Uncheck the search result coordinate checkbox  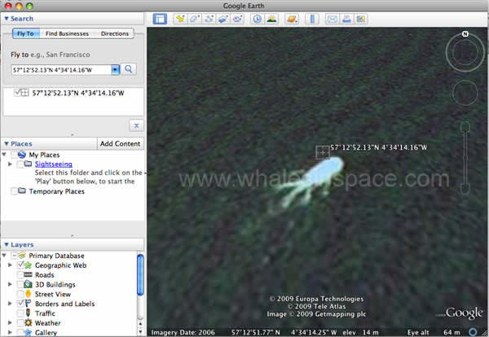point(17,93)
